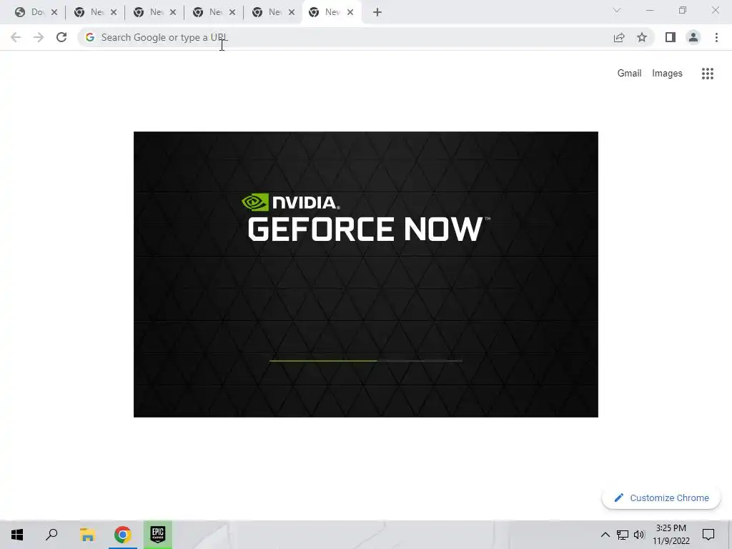Close the first tab with globe icon
732x549 pixels.
point(54,12)
